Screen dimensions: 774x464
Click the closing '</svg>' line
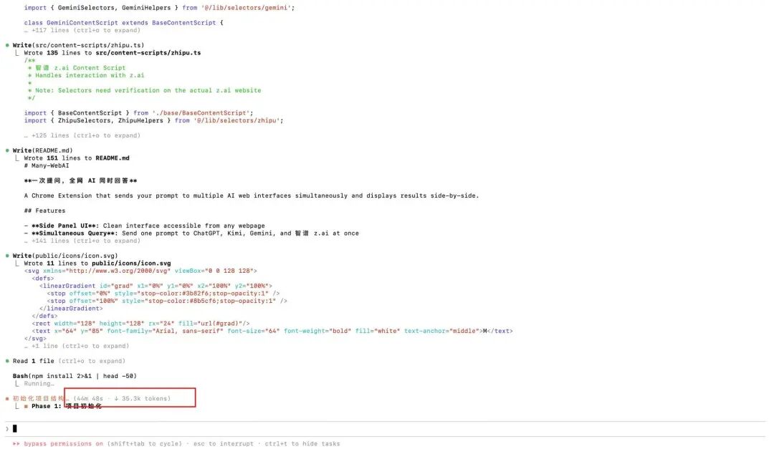36,339
